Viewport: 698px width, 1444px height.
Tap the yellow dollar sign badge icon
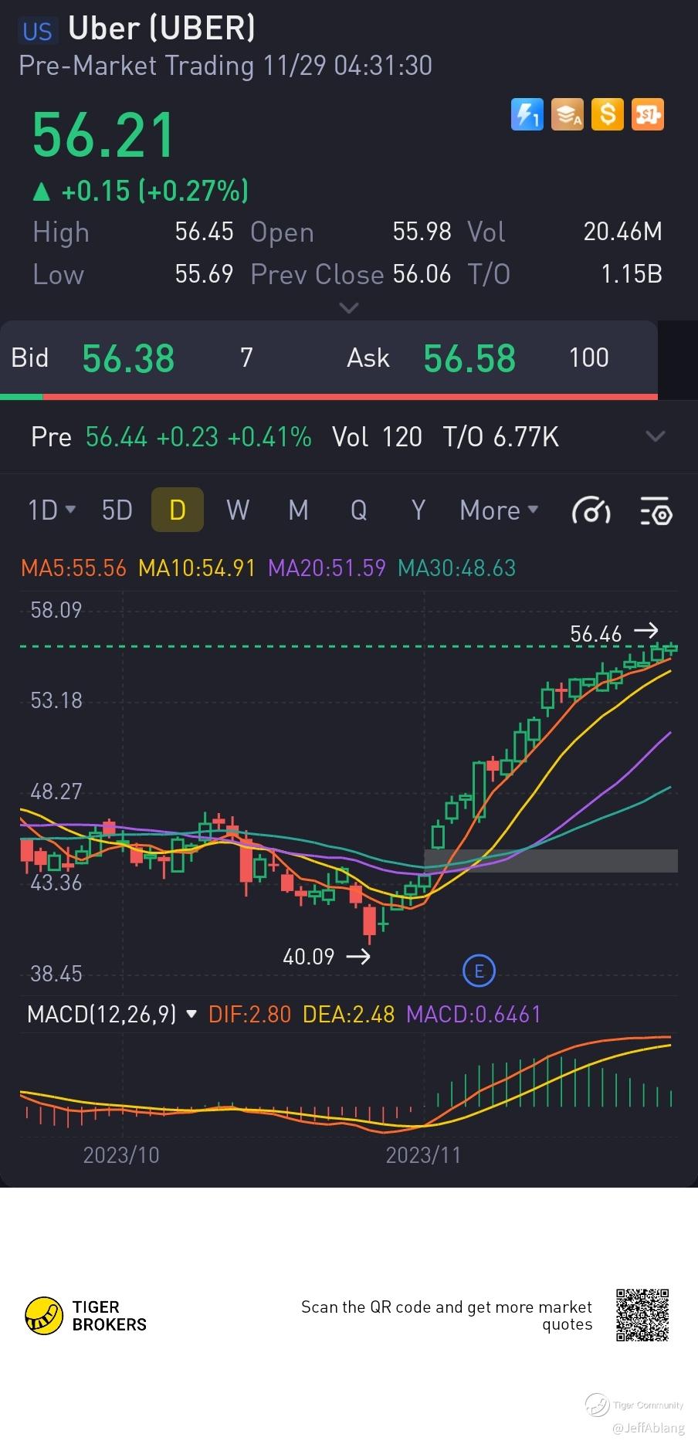click(x=608, y=114)
